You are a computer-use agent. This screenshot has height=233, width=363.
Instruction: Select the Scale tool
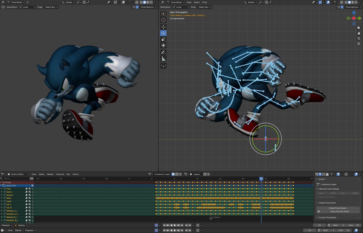(163, 39)
